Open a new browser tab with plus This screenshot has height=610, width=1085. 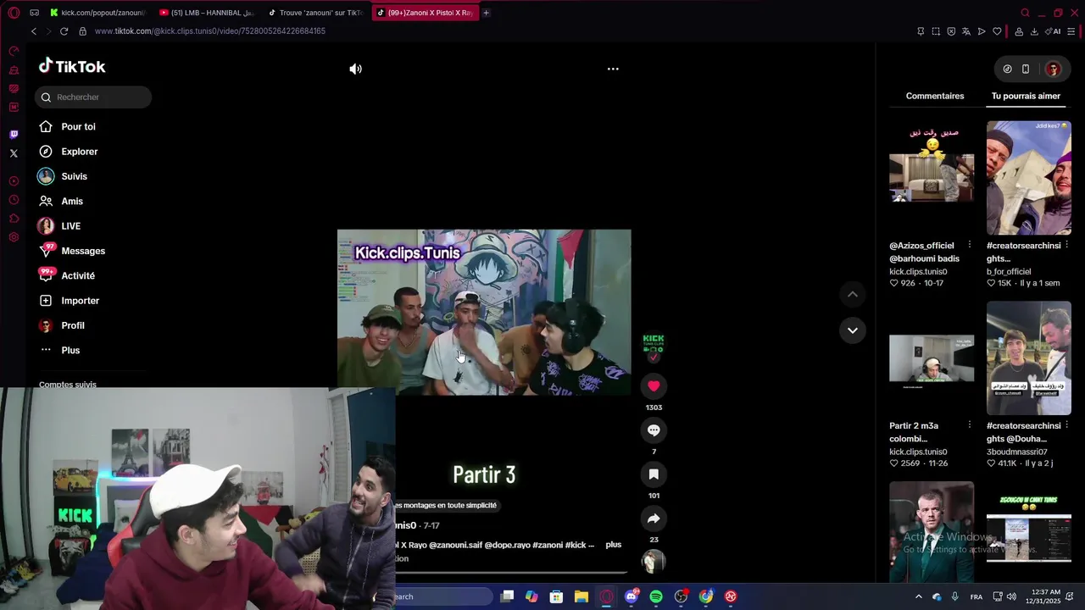[486, 13]
